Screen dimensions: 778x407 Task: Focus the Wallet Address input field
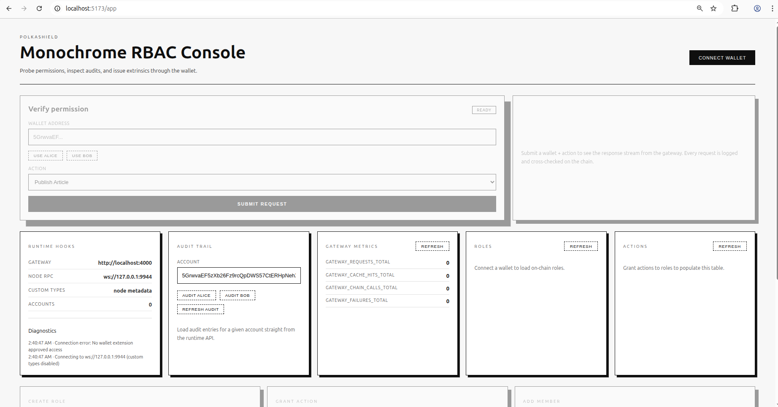(x=262, y=137)
